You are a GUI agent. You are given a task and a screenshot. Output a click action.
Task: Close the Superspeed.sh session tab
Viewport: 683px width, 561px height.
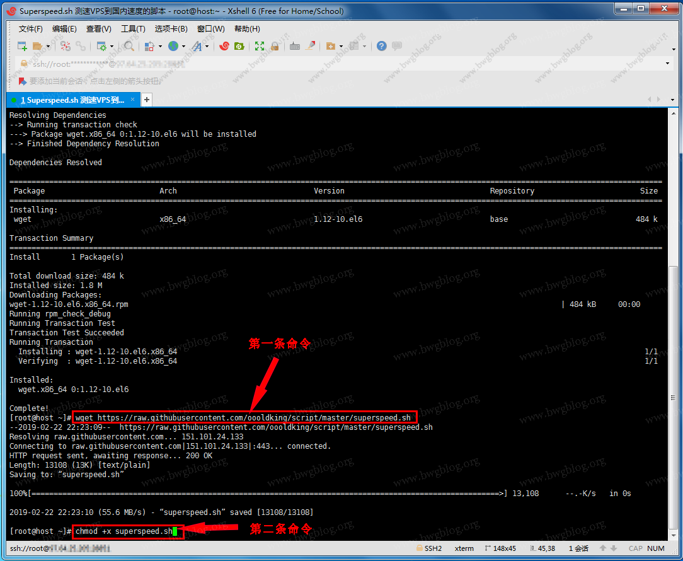click(x=133, y=100)
